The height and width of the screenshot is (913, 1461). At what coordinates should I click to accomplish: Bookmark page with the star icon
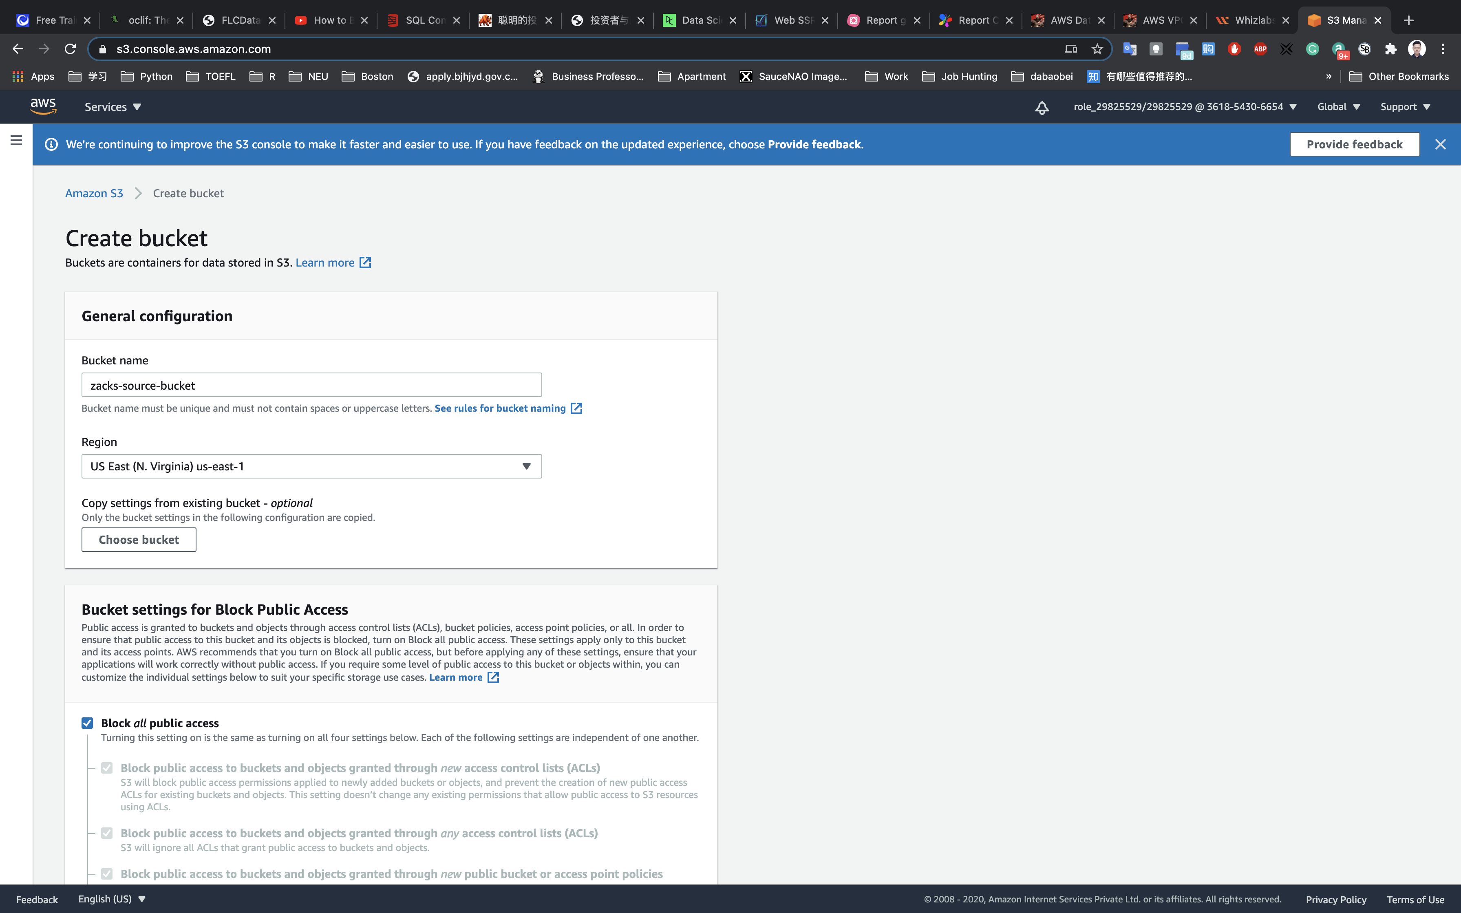1097,49
